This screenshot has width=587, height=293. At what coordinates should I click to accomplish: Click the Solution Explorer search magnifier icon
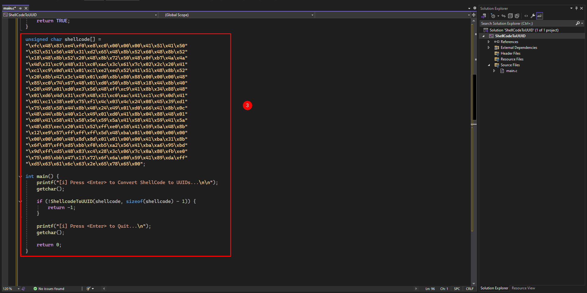tap(578, 24)
